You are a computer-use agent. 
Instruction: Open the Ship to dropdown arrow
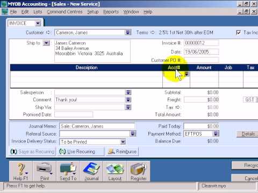tap(46, 43)
